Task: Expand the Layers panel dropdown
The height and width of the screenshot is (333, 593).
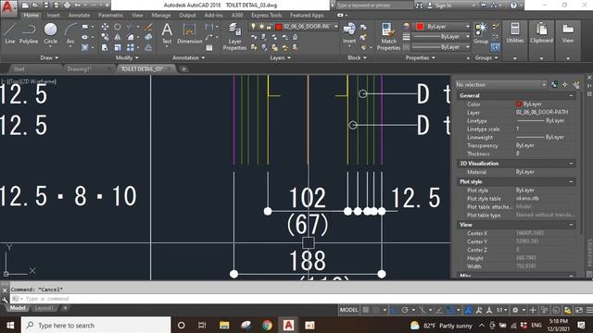Action: pos(280,57)
